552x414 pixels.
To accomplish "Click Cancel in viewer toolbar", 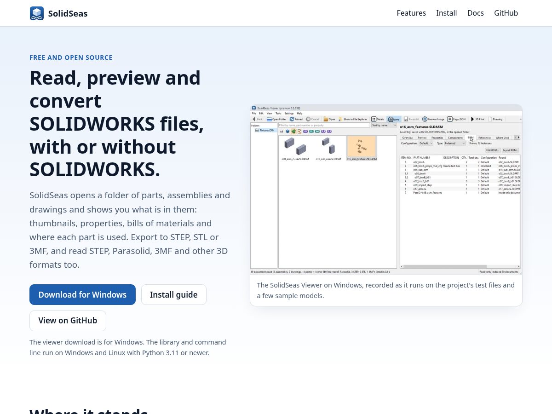I will (x=312, y=119).
